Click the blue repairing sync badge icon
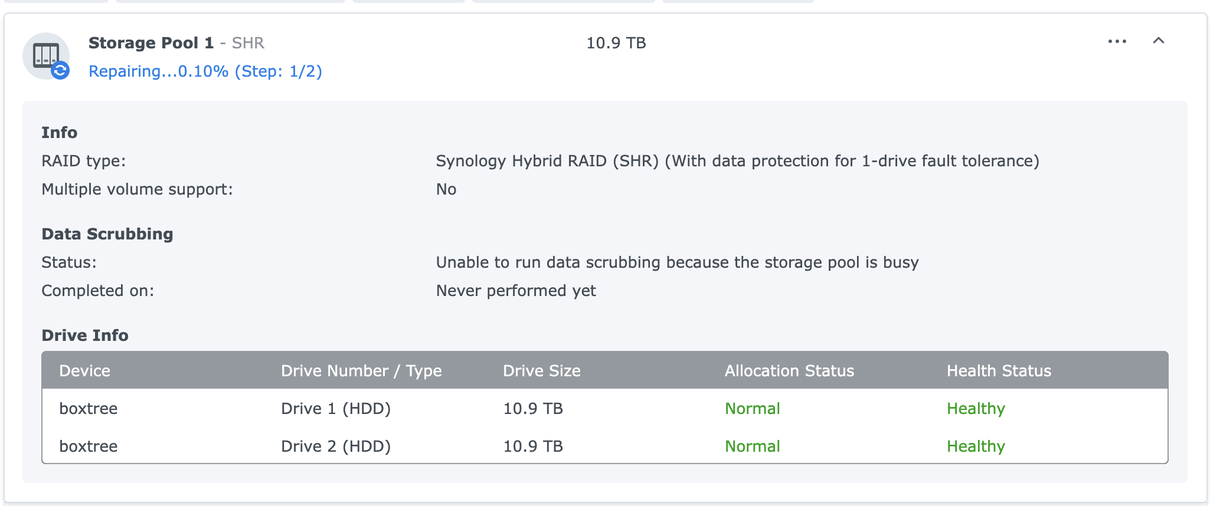1210x506 pixels. tap(60, 71)
